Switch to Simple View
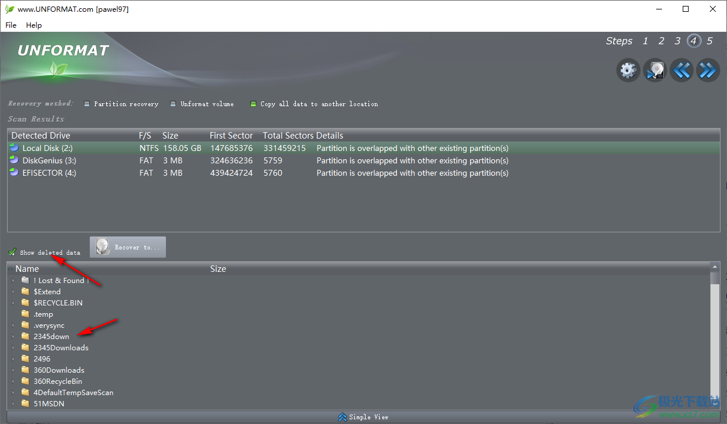This screenshot has height=424, width=727. click(363, 417)
